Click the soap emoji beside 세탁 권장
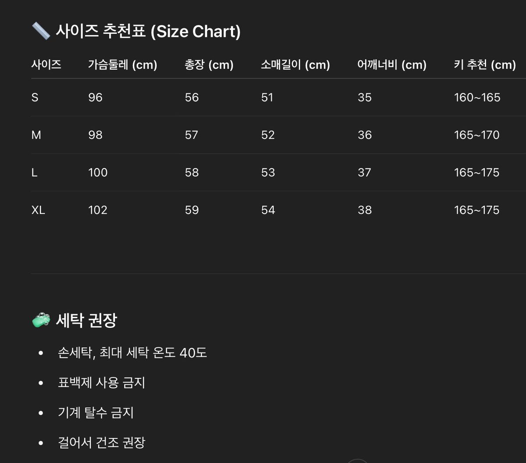Screen dimensions: 526x463 click(41, 320)
